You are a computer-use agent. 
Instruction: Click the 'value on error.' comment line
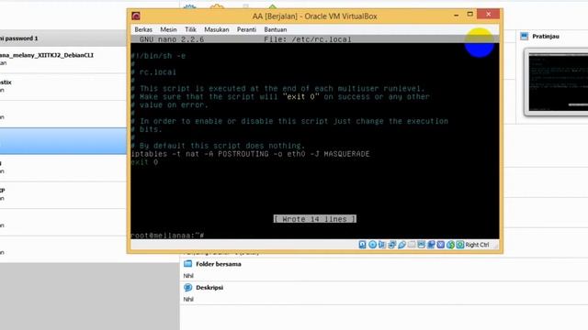tap(169, 105)
